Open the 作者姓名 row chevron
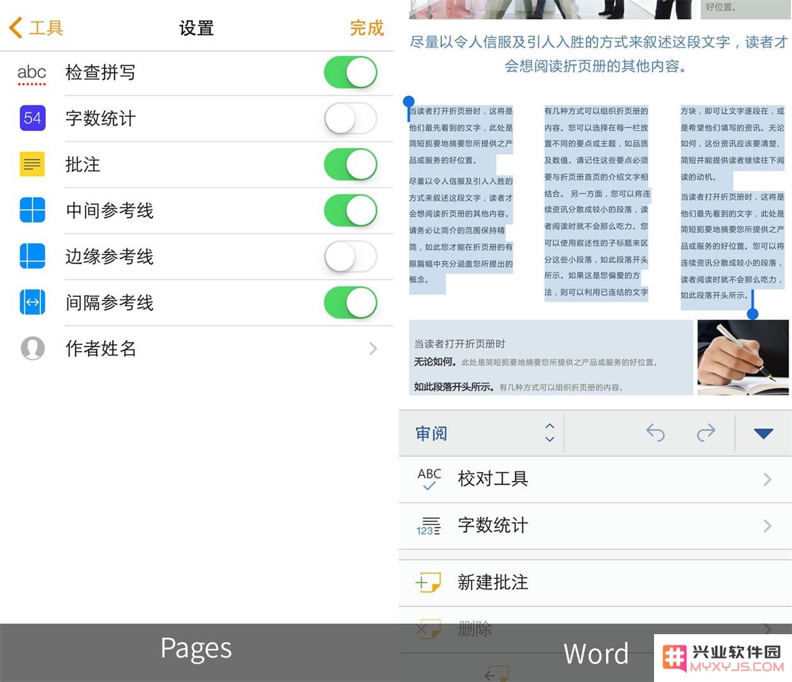The width and height of the screenshot is (792, 682). click(x=373, y=348)
